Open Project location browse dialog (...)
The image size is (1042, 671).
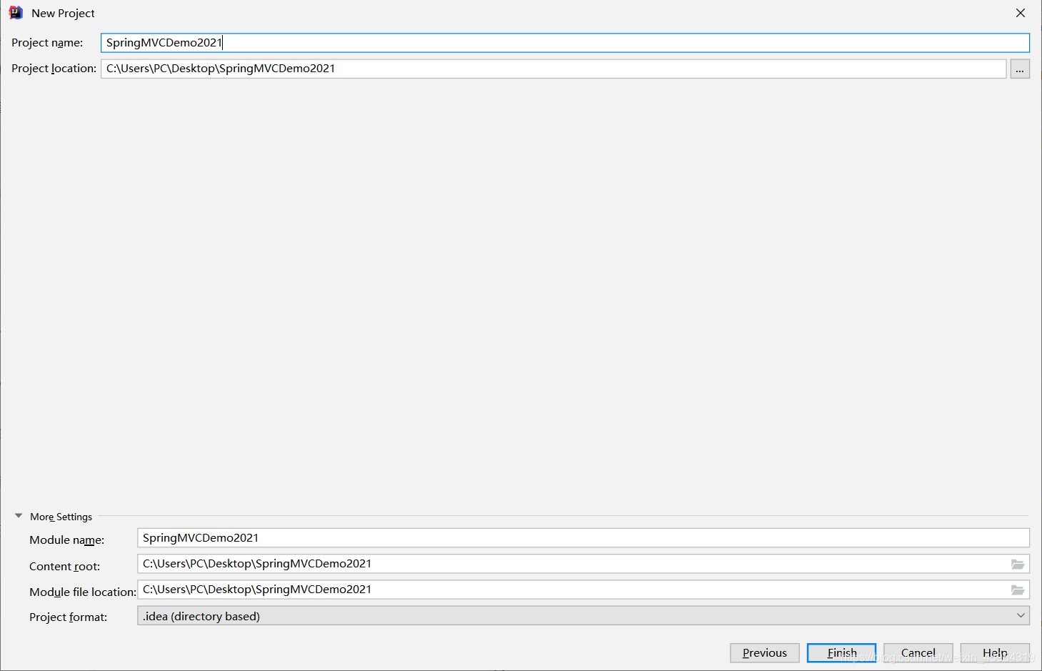[x=1020, y=69]
